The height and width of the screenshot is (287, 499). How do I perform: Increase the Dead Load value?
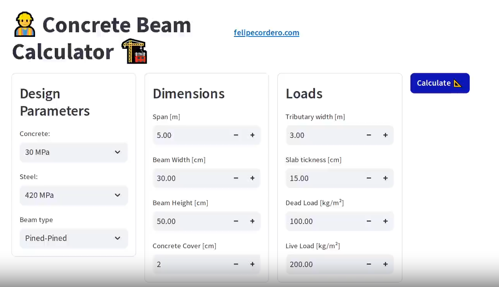coord(385,221)
